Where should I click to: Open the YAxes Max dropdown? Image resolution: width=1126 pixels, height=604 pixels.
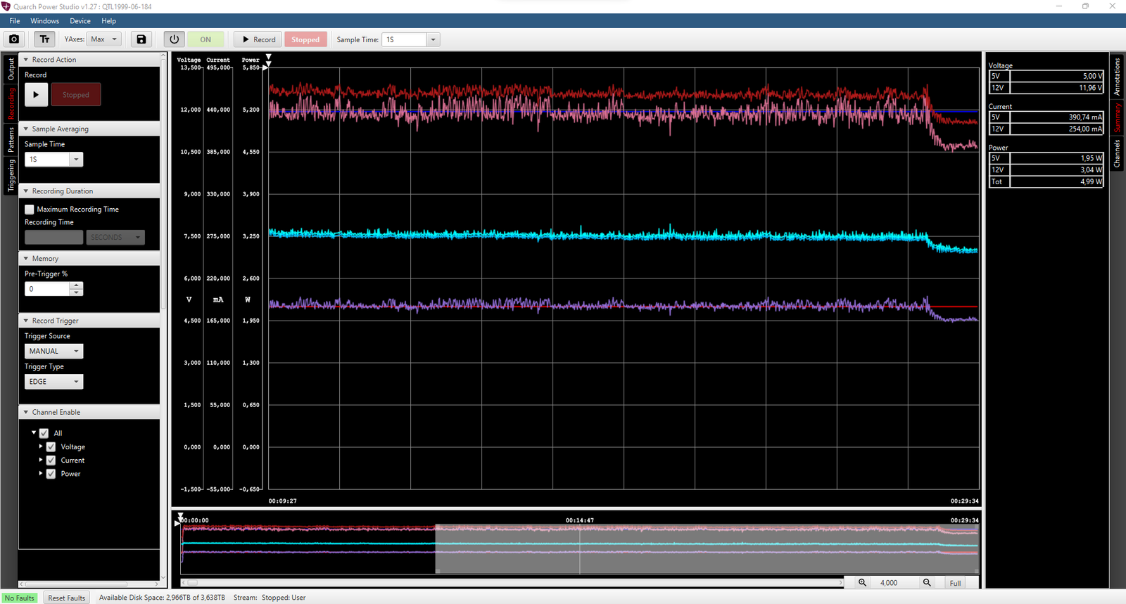click(104, 39)
